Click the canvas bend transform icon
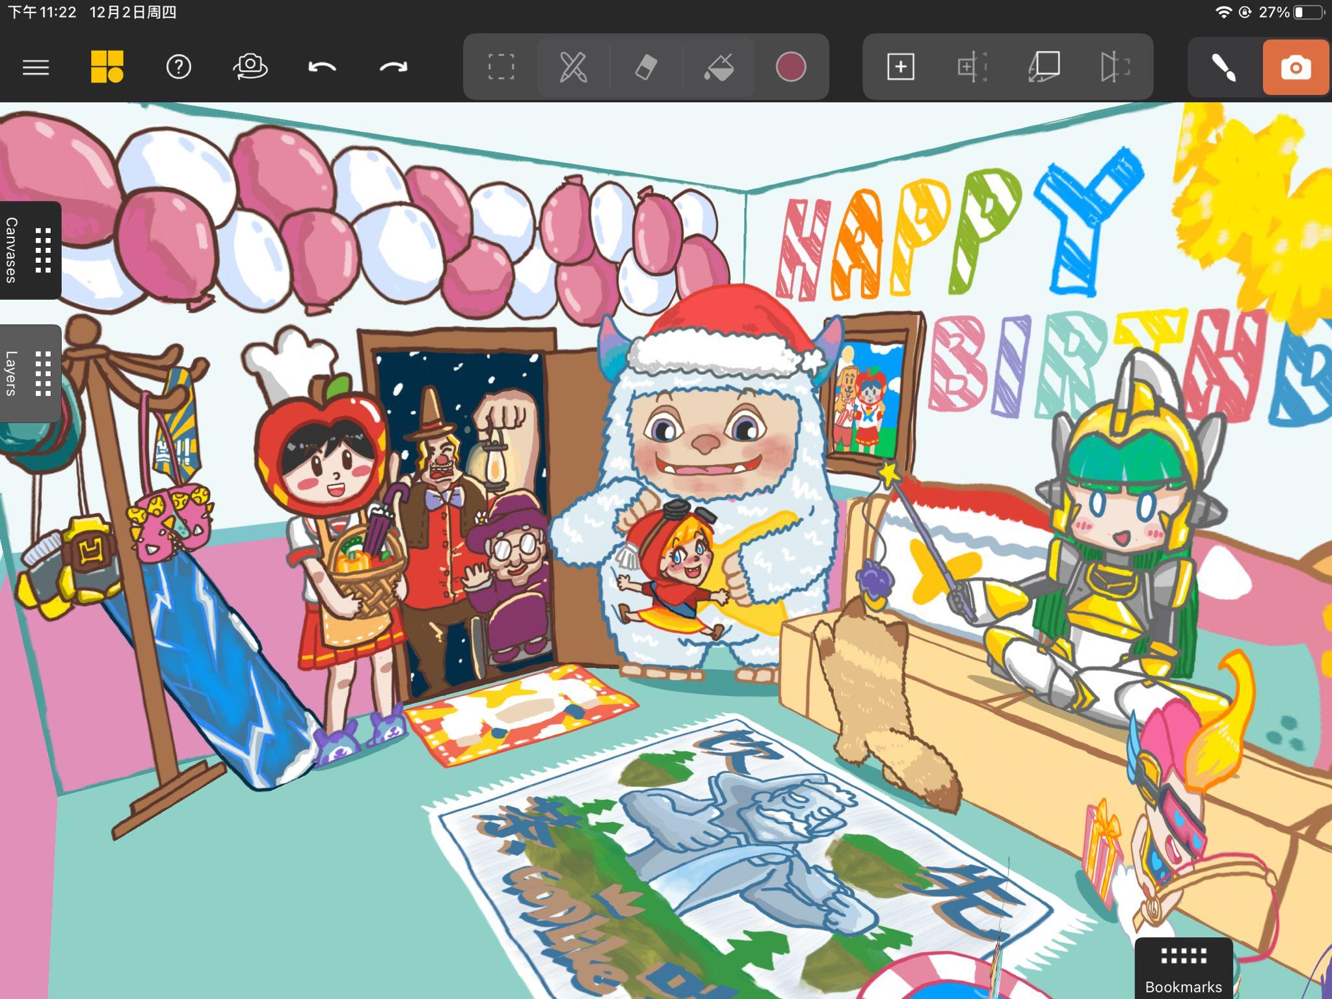Screen dimensions: 1332x999 (x=1044, y=67)
